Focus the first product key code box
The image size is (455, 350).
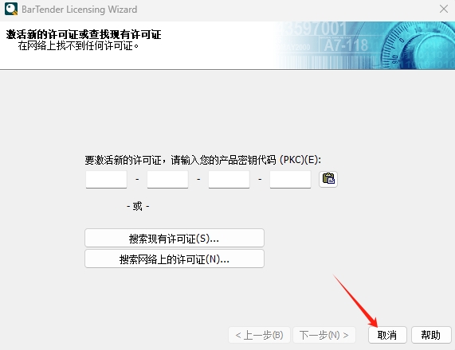(106, 179)
